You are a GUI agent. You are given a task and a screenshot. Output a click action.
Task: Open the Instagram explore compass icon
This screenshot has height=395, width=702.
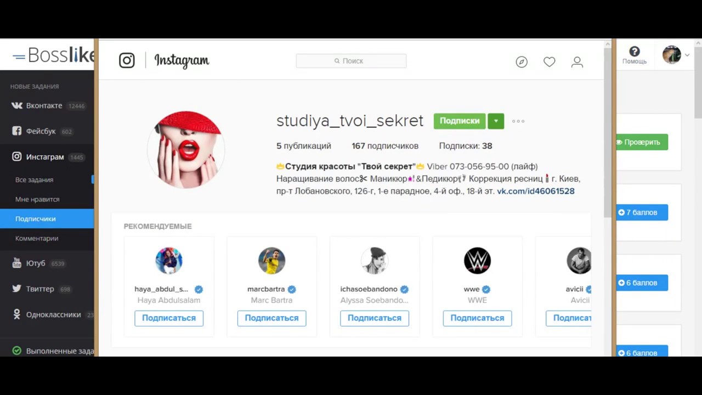pyautogui.click(x=522, y=62)
